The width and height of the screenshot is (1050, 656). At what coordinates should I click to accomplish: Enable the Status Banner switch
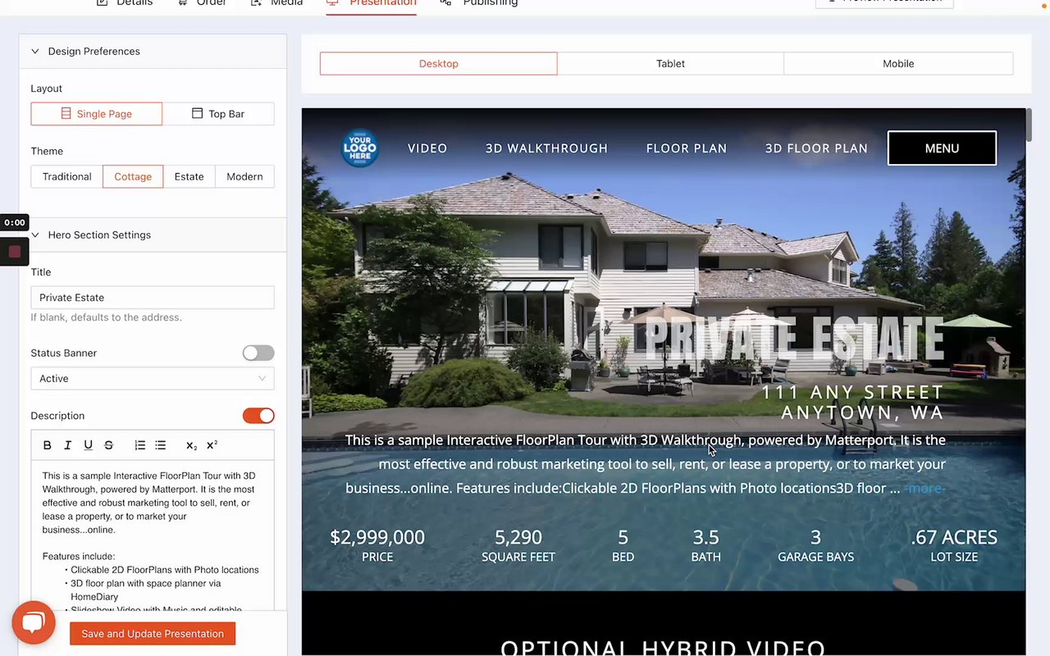coord(258,353)
